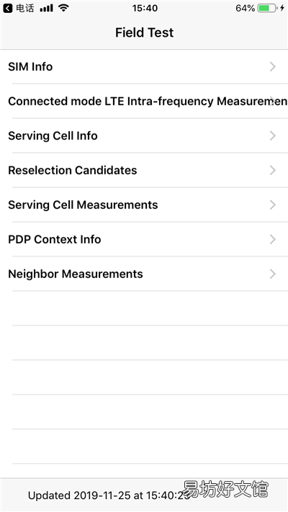Expand chevron beside Neighbor Measurements
Viewport: 288px width, 512px height.
[273, 274]
